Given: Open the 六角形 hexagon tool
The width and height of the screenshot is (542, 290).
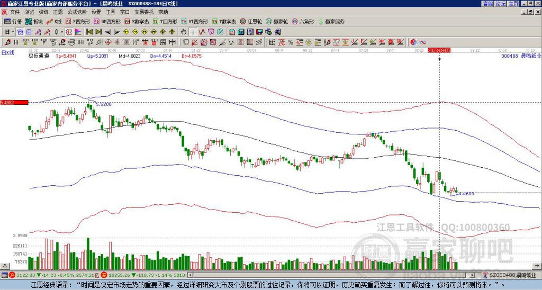Looking at the screenshot, I should click(303, 21).
